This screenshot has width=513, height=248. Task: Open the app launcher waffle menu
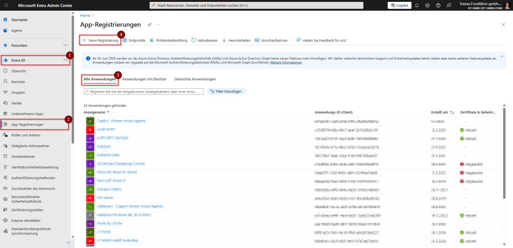coord(6,5)
